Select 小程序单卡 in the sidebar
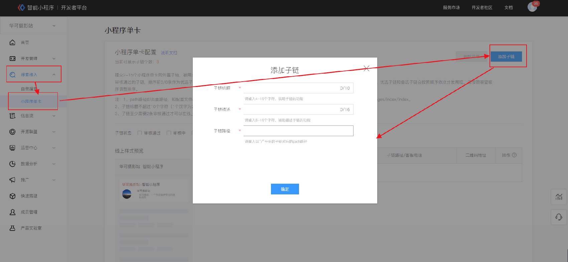The image size is (568, 262). tap(31, 101)
